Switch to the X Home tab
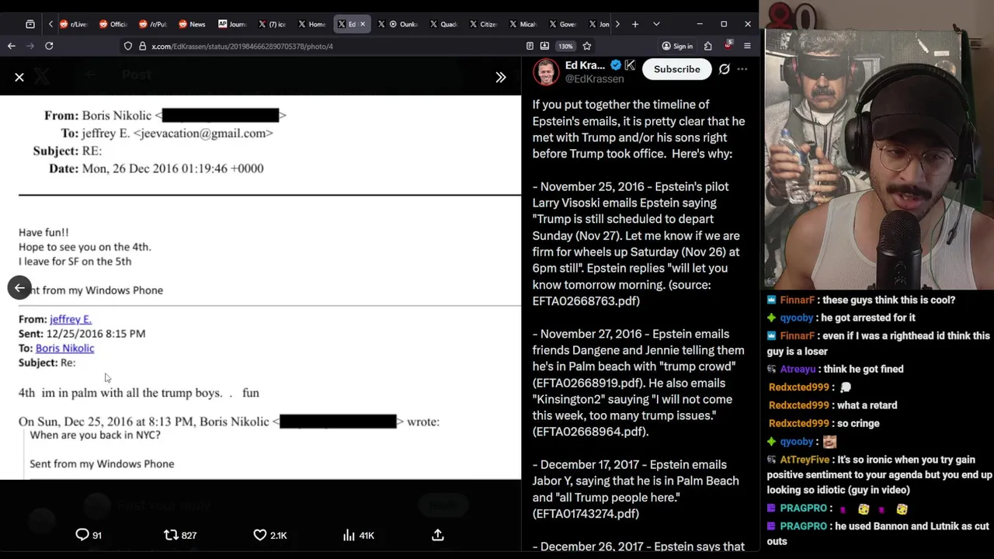 (x=312, y=24)
